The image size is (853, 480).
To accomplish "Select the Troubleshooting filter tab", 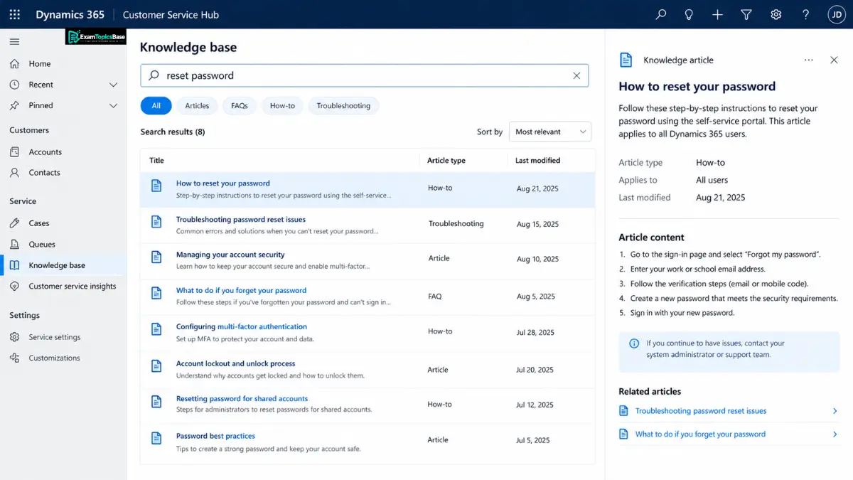I will pos(343,106).
